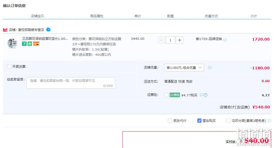The image size is (274, 148).
Task: Click the text 镜片适合度数: 400度以内
Action: click(x=92, y=55)
